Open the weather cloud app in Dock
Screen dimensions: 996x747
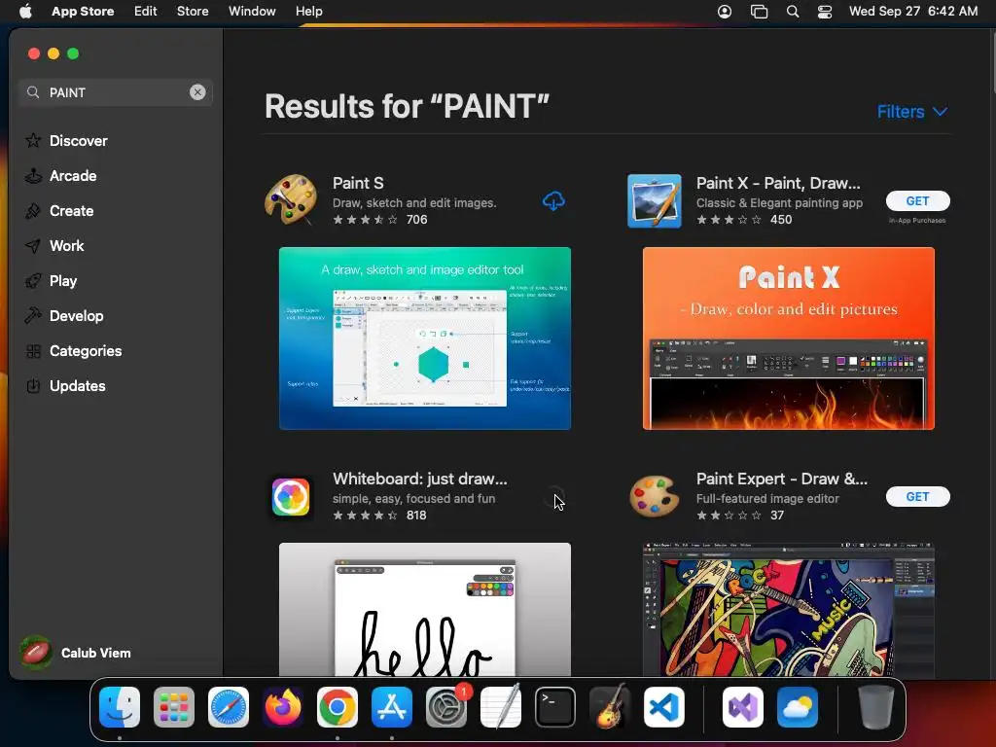(x=798, y=707)
